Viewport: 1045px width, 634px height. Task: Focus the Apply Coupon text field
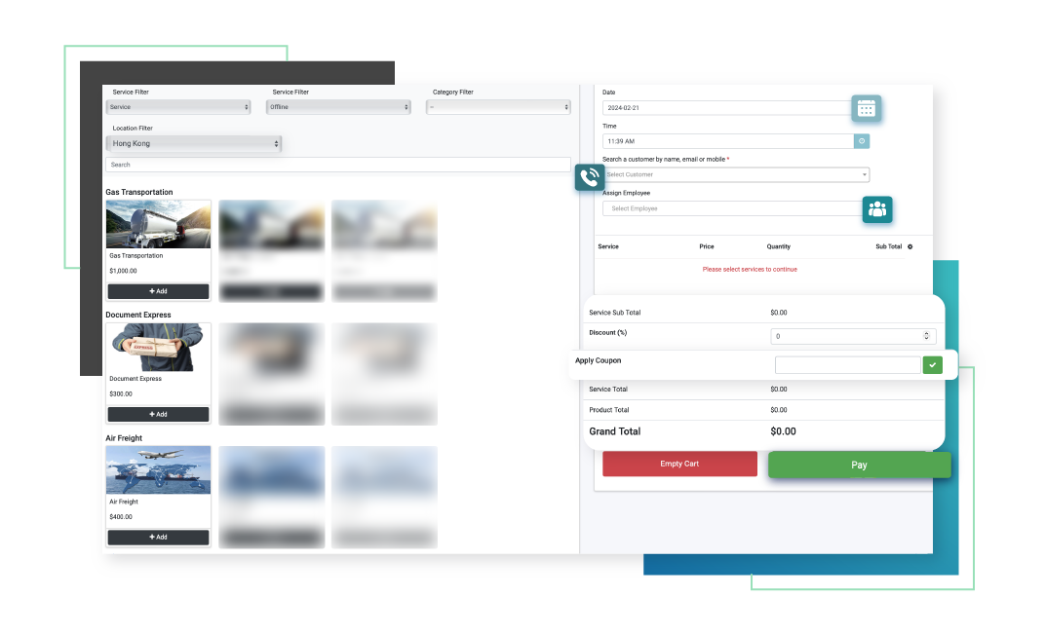(847, 364)
